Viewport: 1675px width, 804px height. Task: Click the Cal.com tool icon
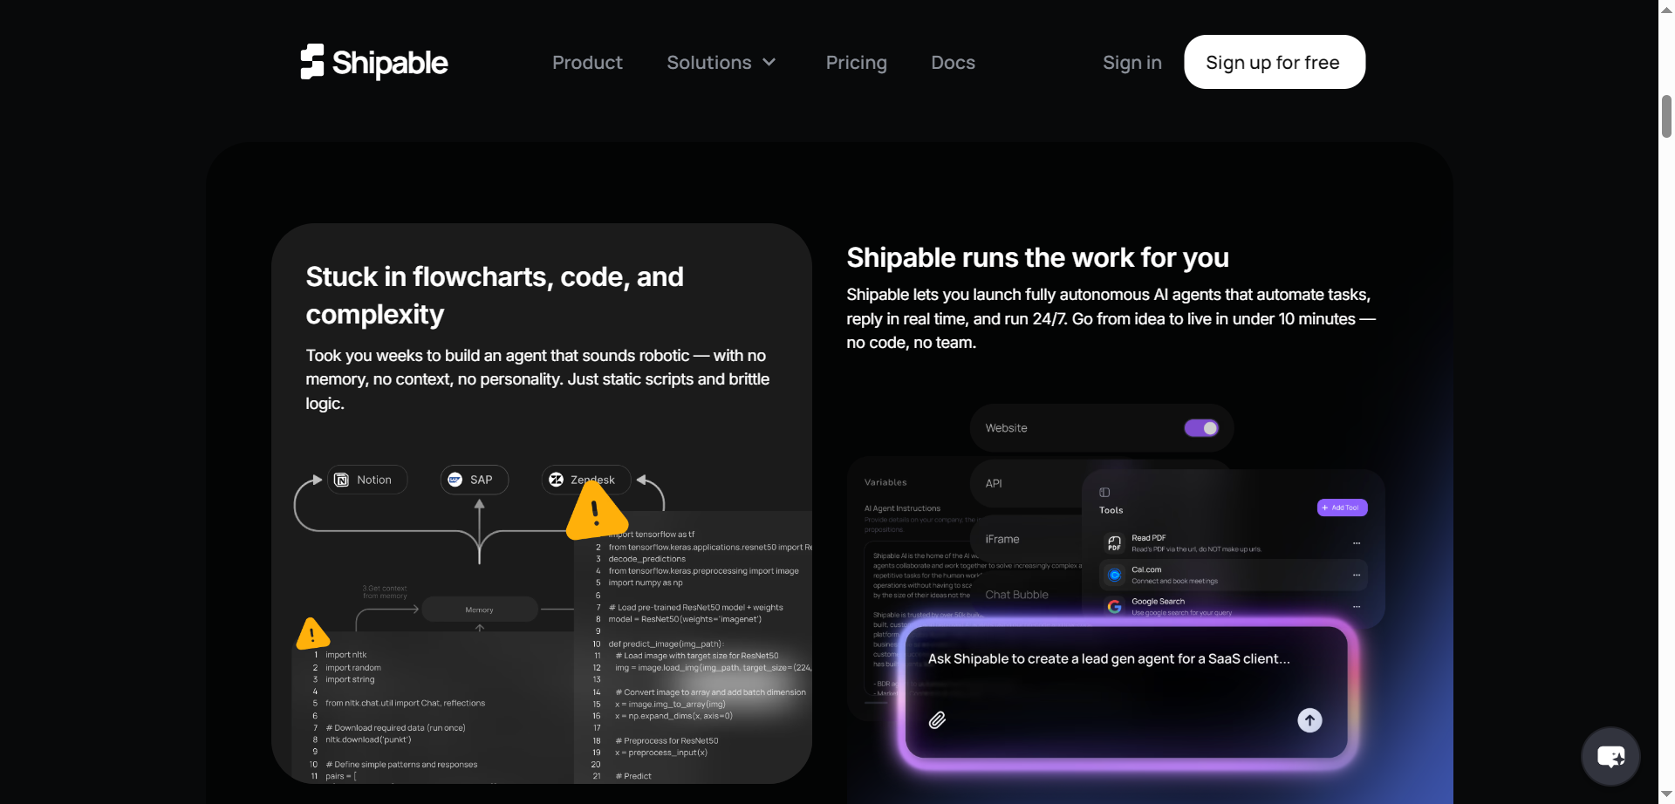click(x=1114, y=576)
